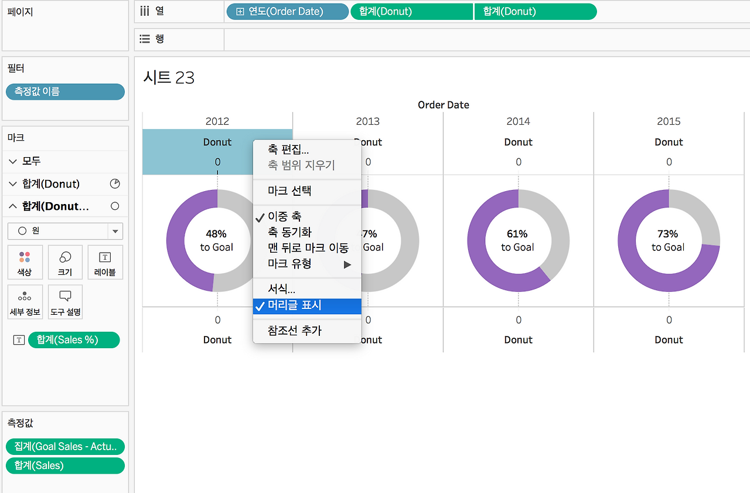Expand the 모두 marks section
The image size is (750, 493).
pyautogui.click(x=13, y=161)
